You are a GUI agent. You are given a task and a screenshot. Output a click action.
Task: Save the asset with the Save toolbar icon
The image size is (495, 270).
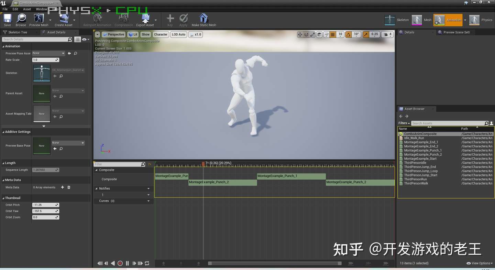7,20
